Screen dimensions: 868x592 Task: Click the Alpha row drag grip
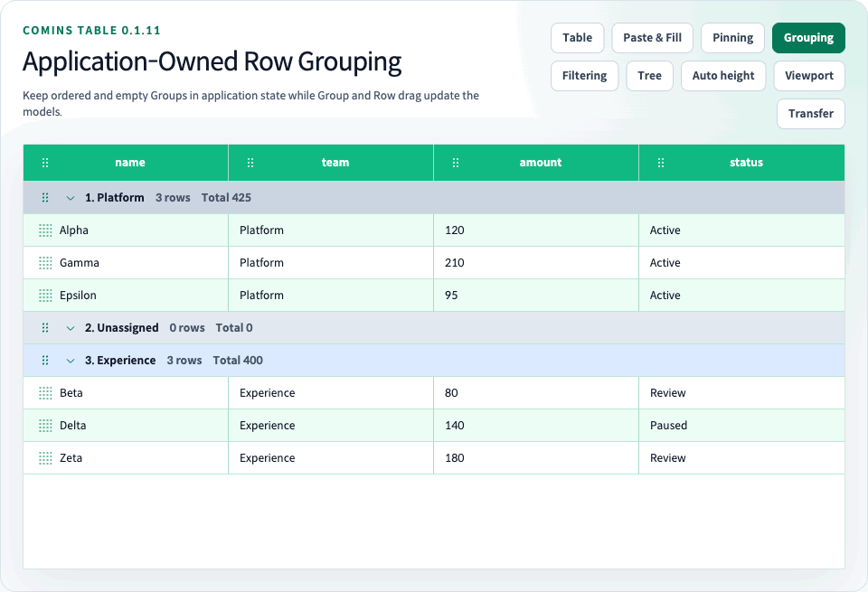pyautogui.click(x=45, y=230)
